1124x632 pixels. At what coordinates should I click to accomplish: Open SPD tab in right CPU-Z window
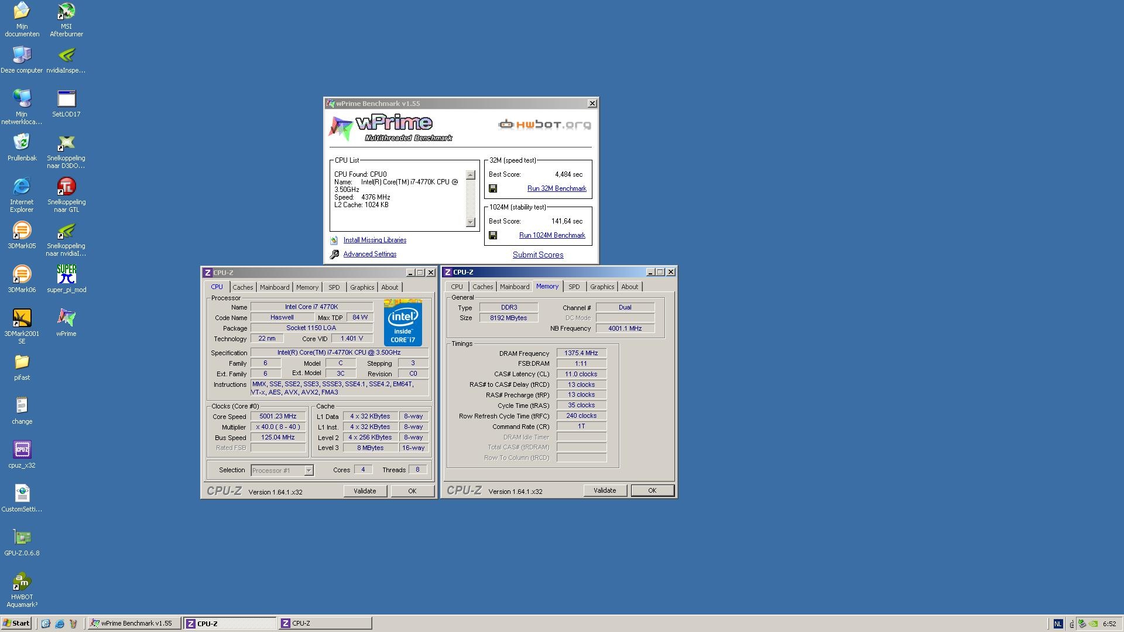(x=574, y=287)
